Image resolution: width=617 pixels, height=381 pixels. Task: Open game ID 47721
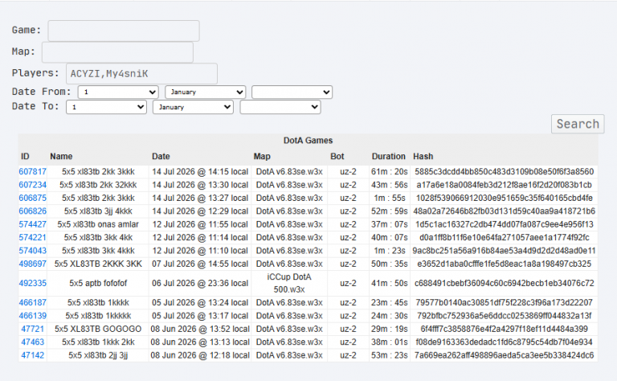coord(33,329)
